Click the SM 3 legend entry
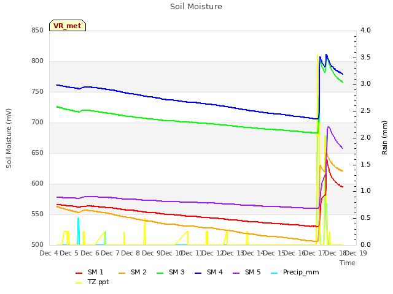Image resolution: width=393 pixels, height=294 pixels. coord(171,272)
